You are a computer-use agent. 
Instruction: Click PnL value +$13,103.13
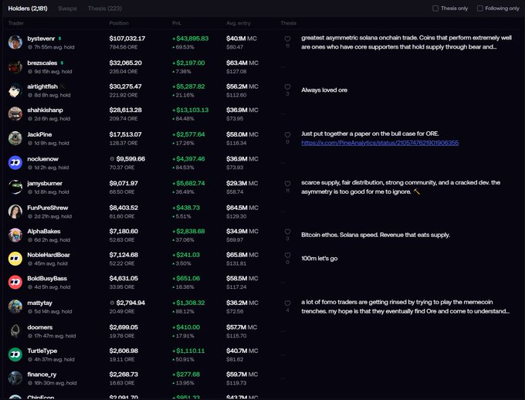[x=191, y=110]
